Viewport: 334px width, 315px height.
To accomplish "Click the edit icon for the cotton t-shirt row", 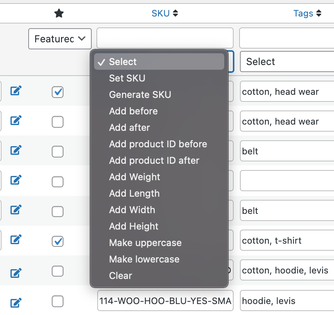I will (x=15, y=239).
